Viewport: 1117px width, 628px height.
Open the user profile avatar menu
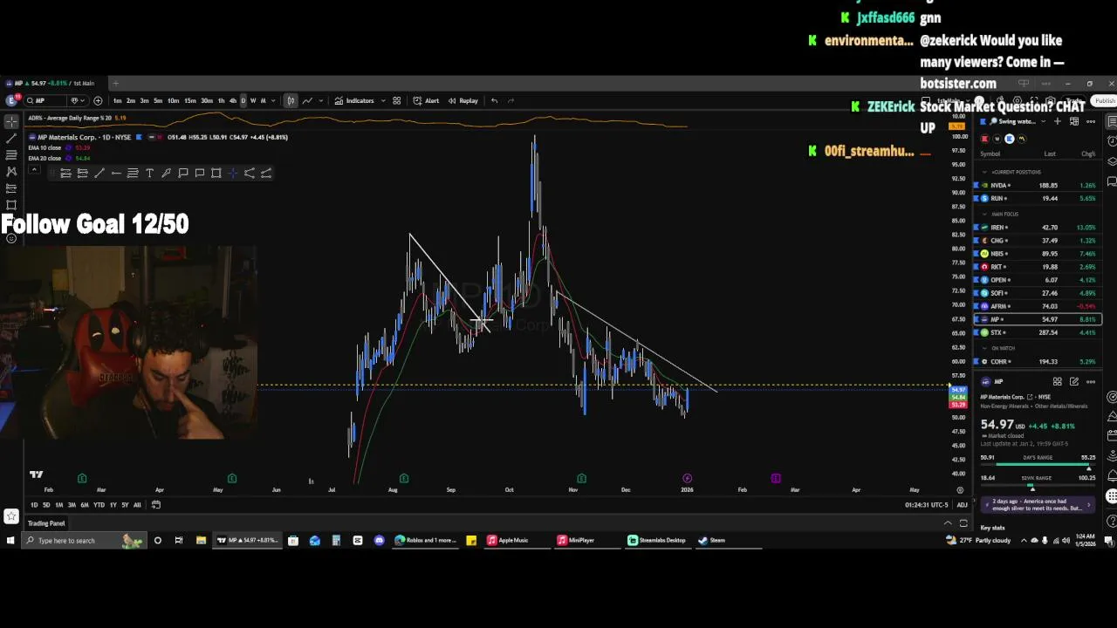tap(11, 100)
